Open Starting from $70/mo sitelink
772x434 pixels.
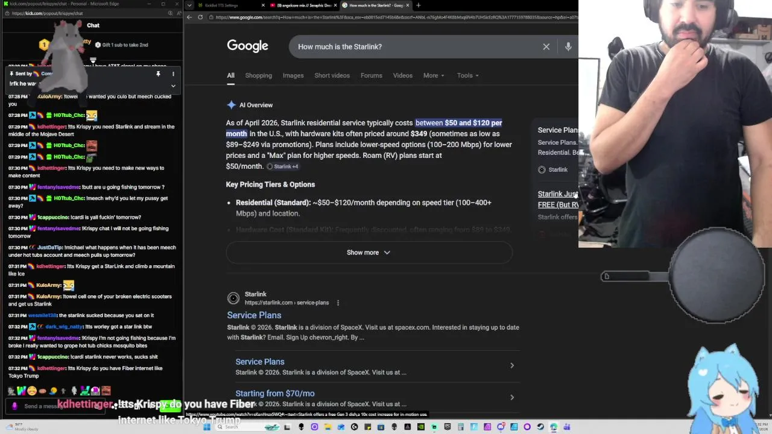click(275, 393)
